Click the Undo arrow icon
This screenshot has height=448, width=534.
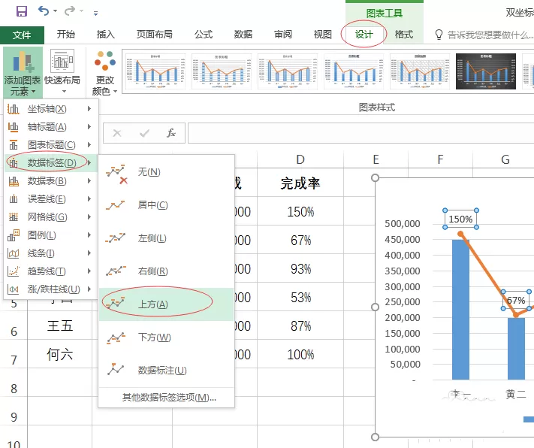pos(44,11)
